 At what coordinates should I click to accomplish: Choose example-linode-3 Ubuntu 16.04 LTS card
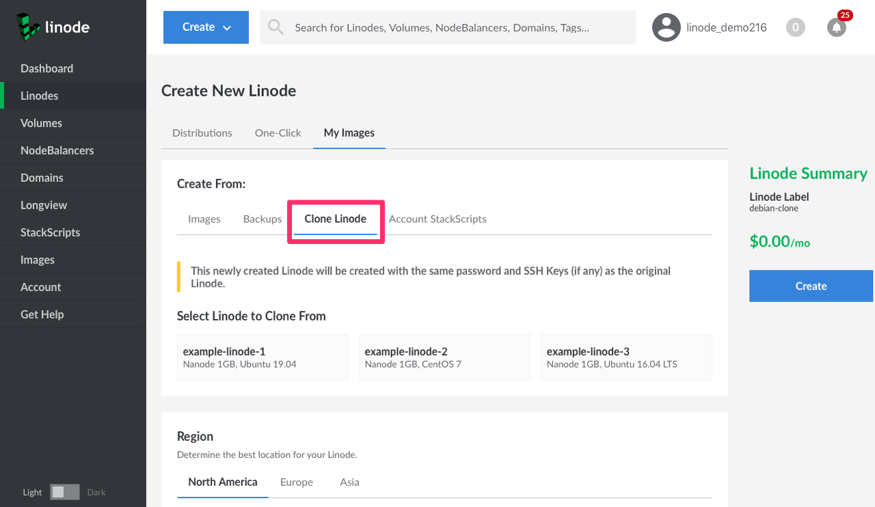point(626,357)
